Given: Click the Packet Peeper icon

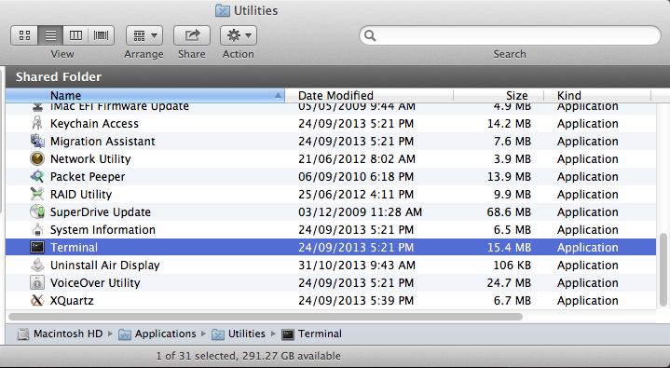Looking at the screenshot, I should pos(37,176).
